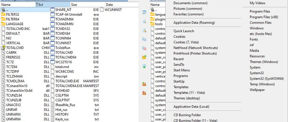Click the Edit file pencil icon

pos(144,30)
